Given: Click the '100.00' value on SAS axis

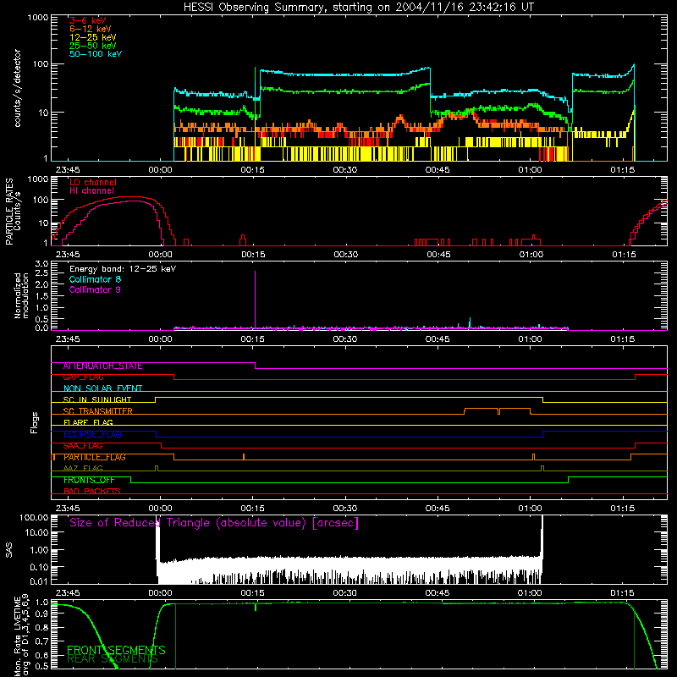Looking at the screenshot, I should pyautogui.click(x=34, y=517).
